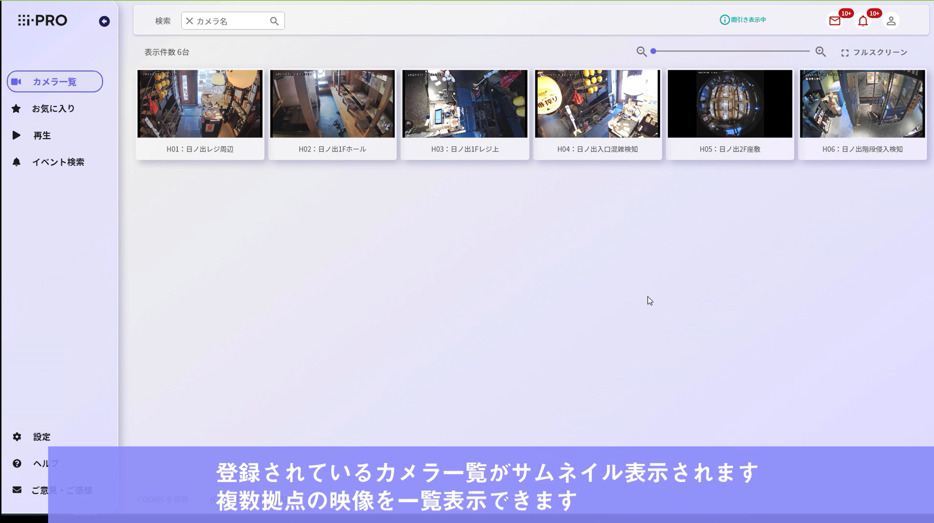Screen dimensions: 934x523
Task: Click the camera icon beside カメラ一覧
Action: tap(16, 82)
